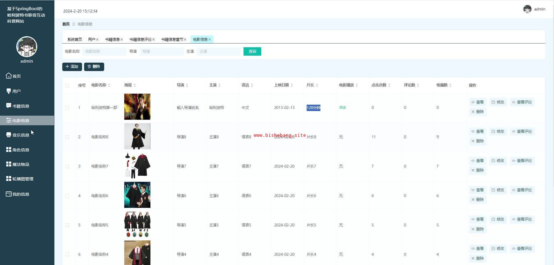Click the 音乐信息 sidebar icon

[x=9, y=135]
